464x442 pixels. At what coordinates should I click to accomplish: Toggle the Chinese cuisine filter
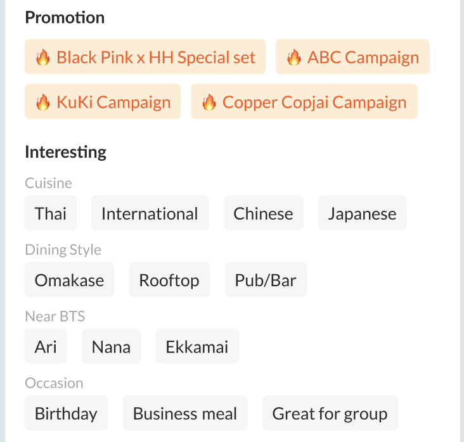point(263,213)
